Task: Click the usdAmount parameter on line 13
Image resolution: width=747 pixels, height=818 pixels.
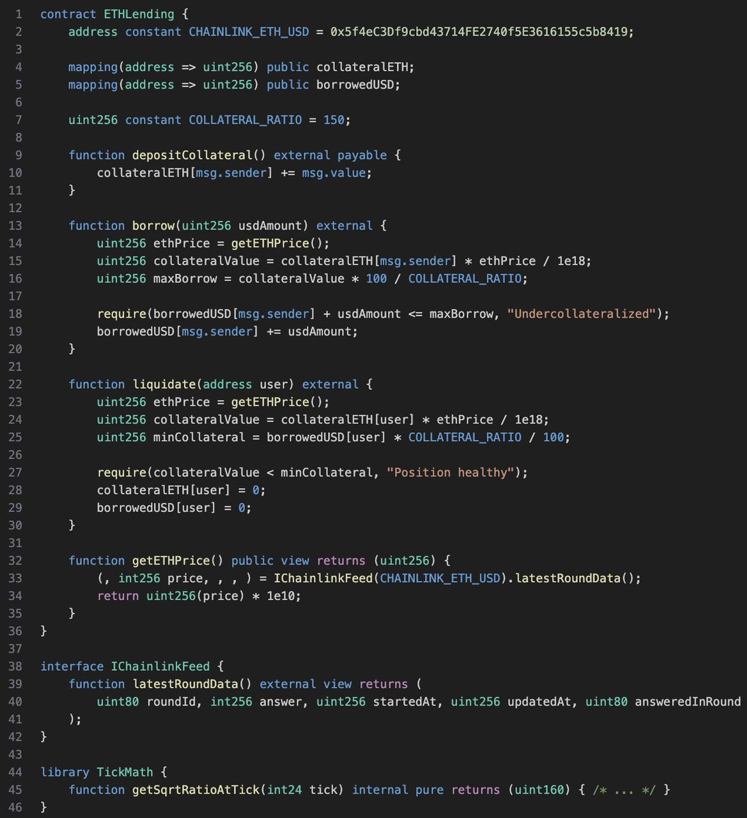Action: click(270, 226)
